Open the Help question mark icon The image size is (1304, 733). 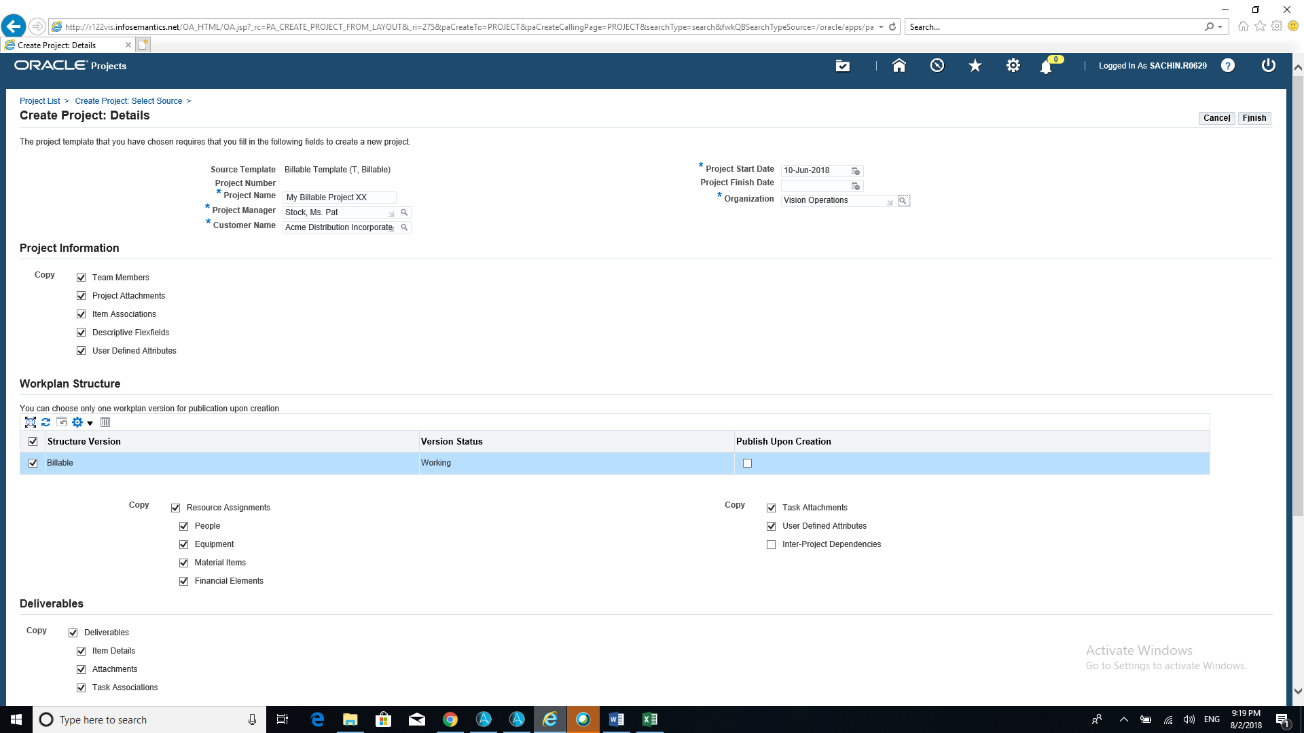click(1228, 66)
